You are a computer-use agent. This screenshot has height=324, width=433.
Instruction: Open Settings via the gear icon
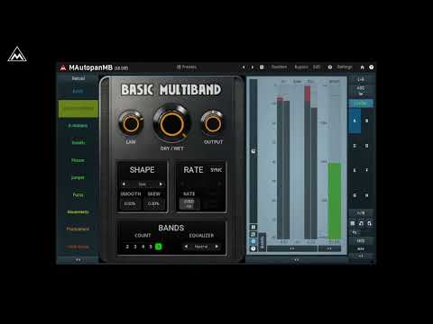(330, 67)
